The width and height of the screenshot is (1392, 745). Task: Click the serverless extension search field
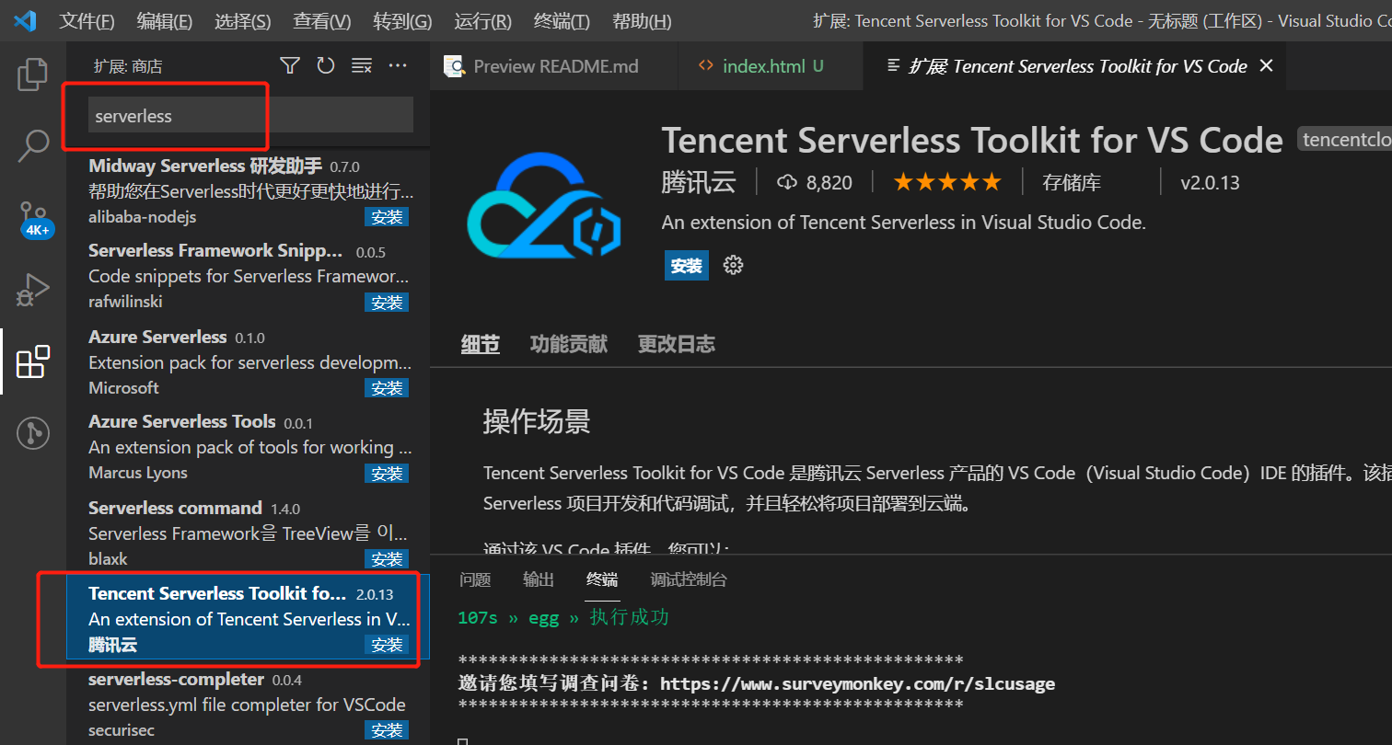(x=250, y=116)
